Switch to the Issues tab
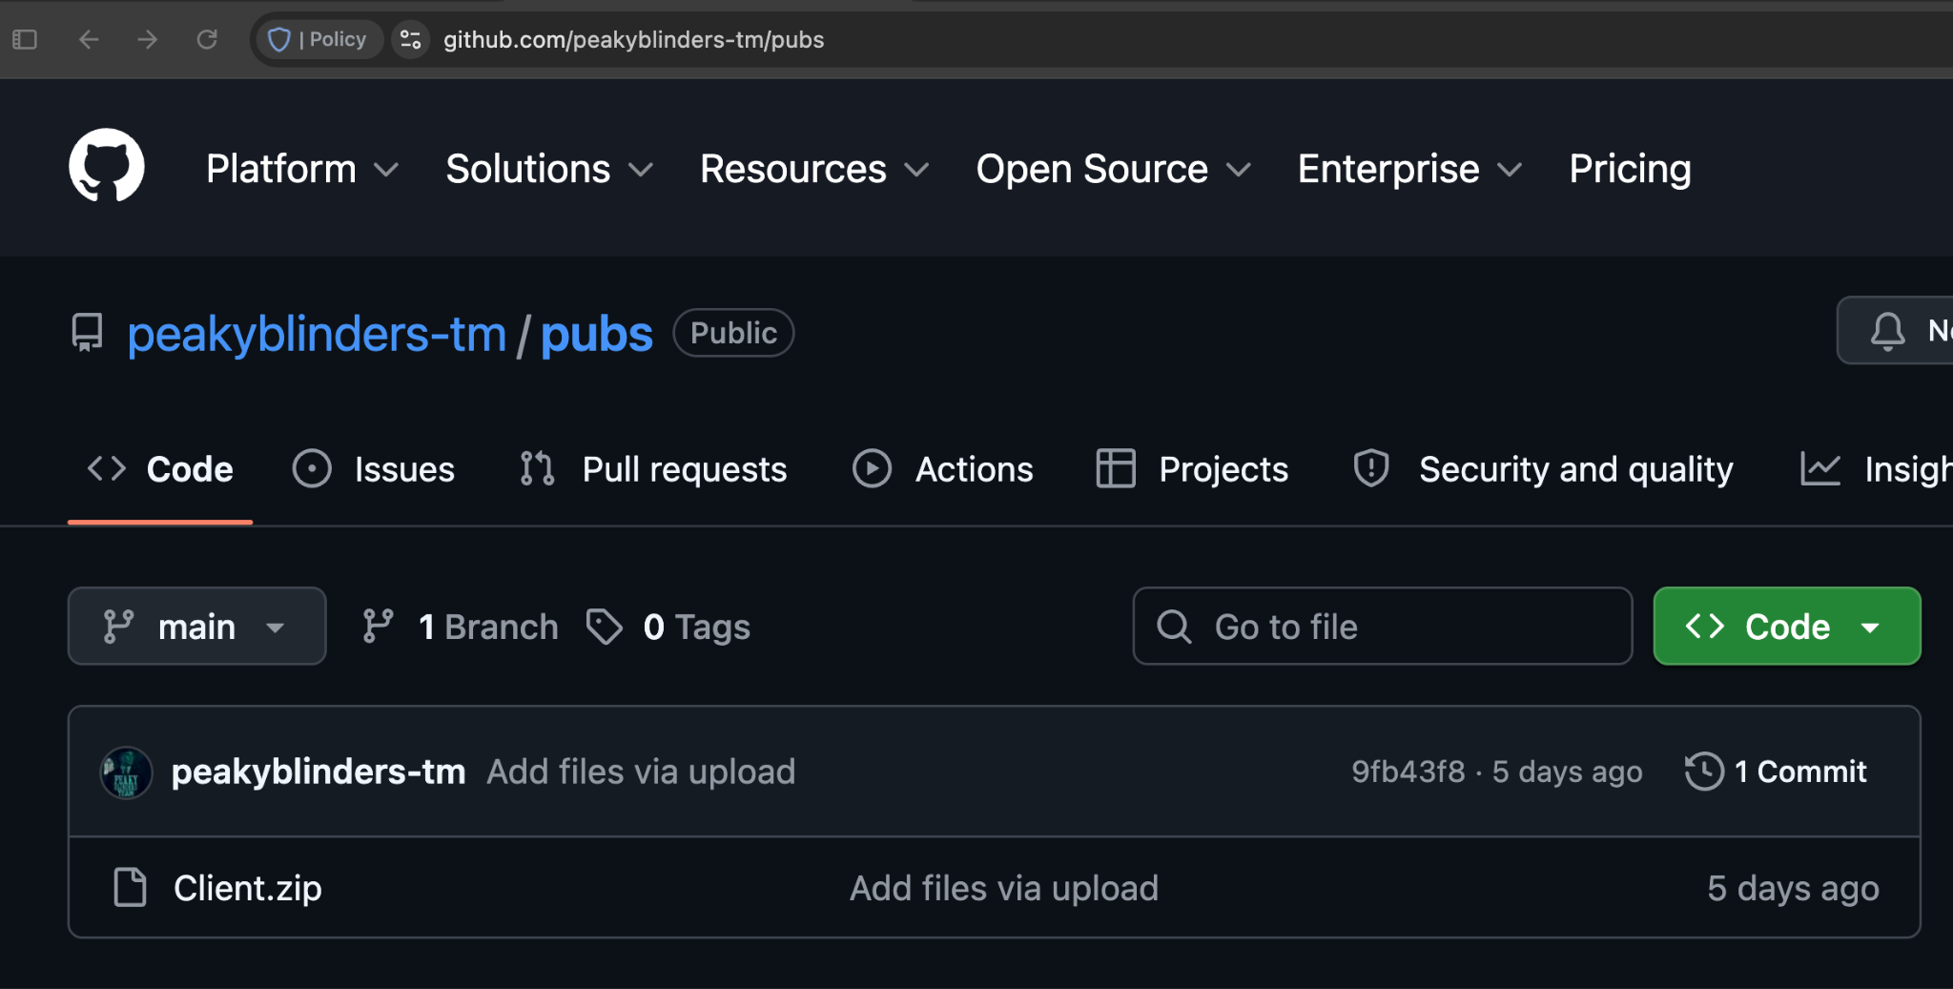The image size is (1953, 989). coord(374,469)
